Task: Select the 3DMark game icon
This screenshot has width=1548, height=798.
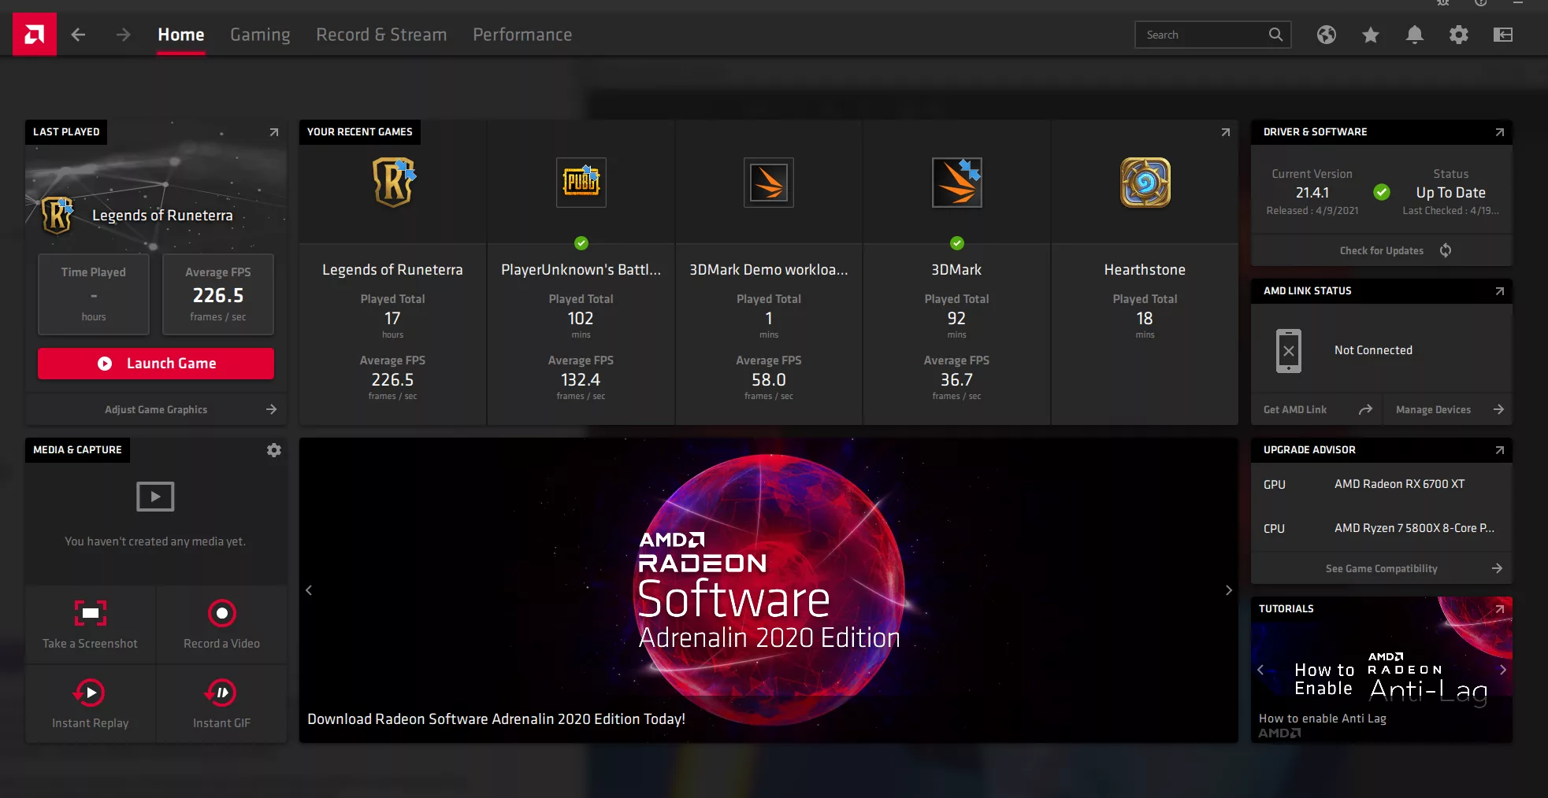Action: 957,183
